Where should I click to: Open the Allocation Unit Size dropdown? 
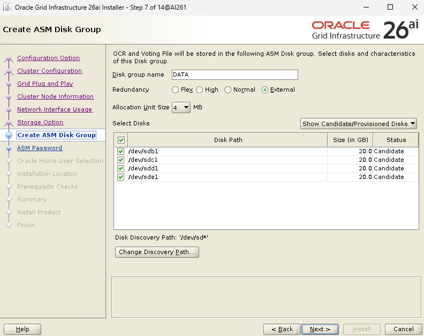pyautogui.click(x=181, y=107)
